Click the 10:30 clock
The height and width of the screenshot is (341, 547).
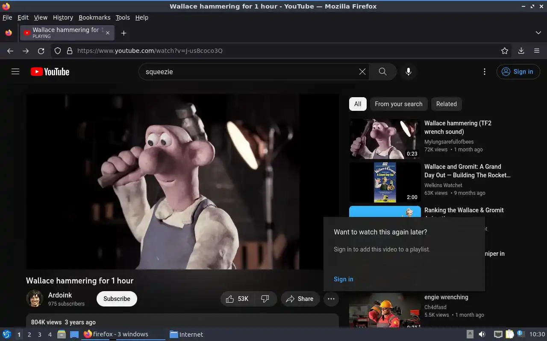537,334
